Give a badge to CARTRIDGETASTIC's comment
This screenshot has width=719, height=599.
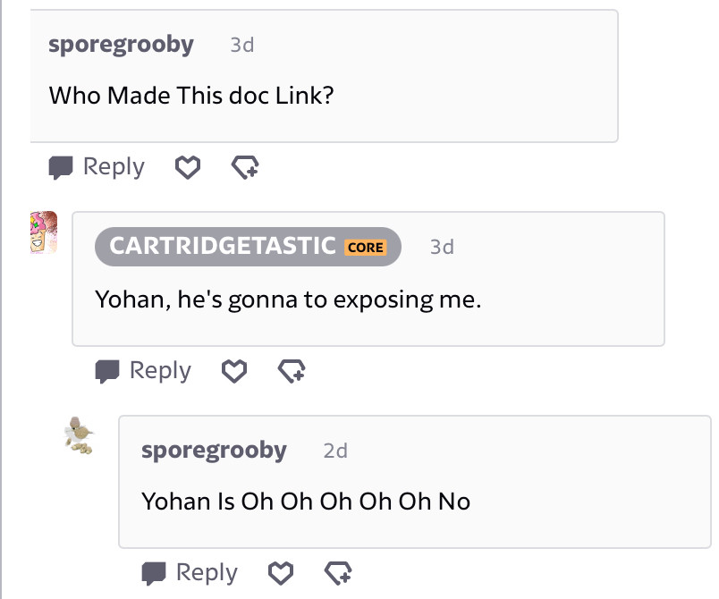coord(292,371)
